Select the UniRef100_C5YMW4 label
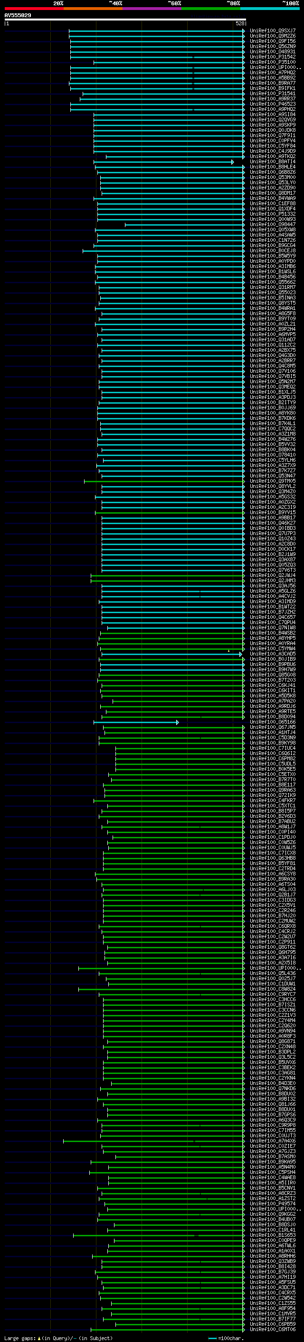Viewport: 304px width, 1342px height. click(273, 648)
